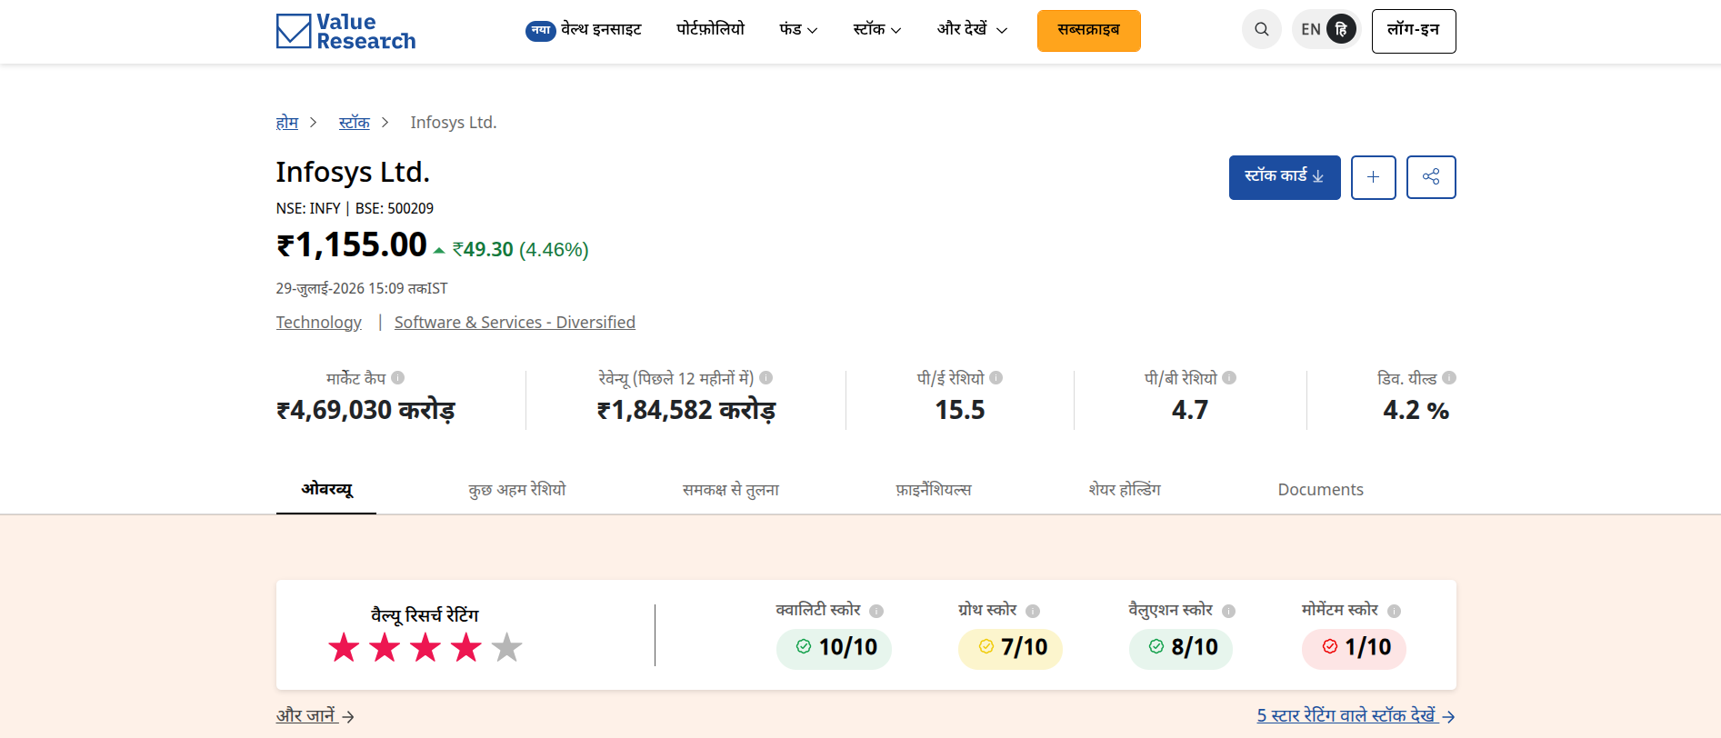Click the Infosys Ltd. heading
The width and height of the screenshot is (1721, 738).
[x=353, y=172]
